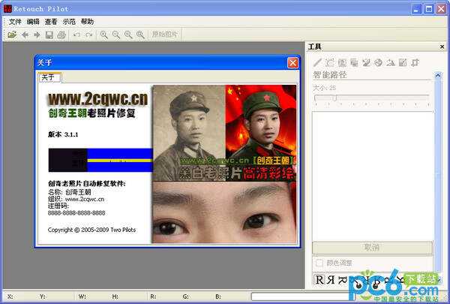The height and width of the screenshot is (304, 450).
Task: Open the 查看 menu
Action: pyautogui.click(x=51, y=22)
